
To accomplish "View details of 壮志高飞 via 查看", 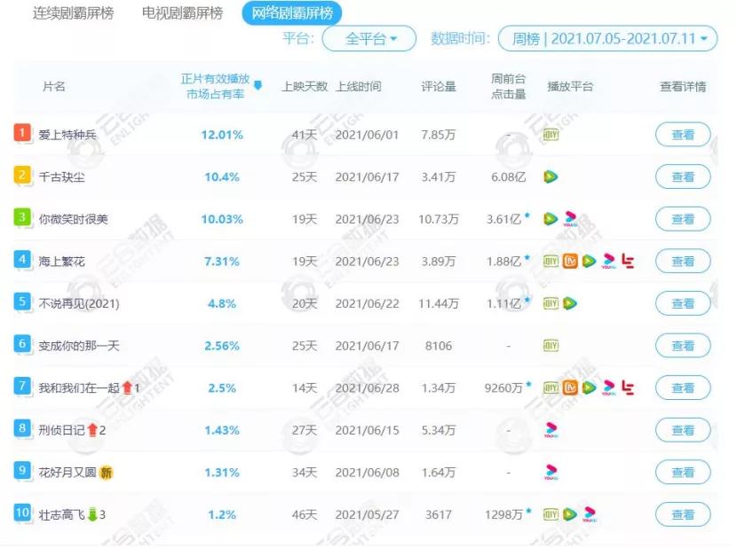I will point(683,514).
